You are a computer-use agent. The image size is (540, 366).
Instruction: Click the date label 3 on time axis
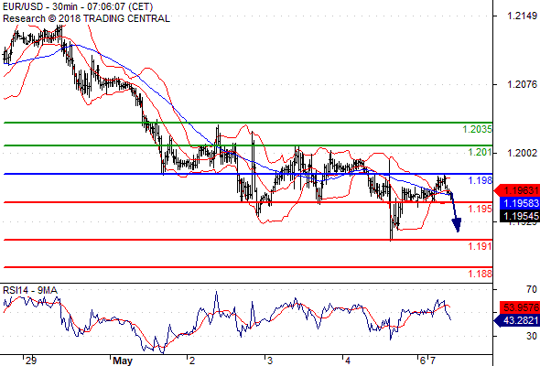[x=270, y=361]
